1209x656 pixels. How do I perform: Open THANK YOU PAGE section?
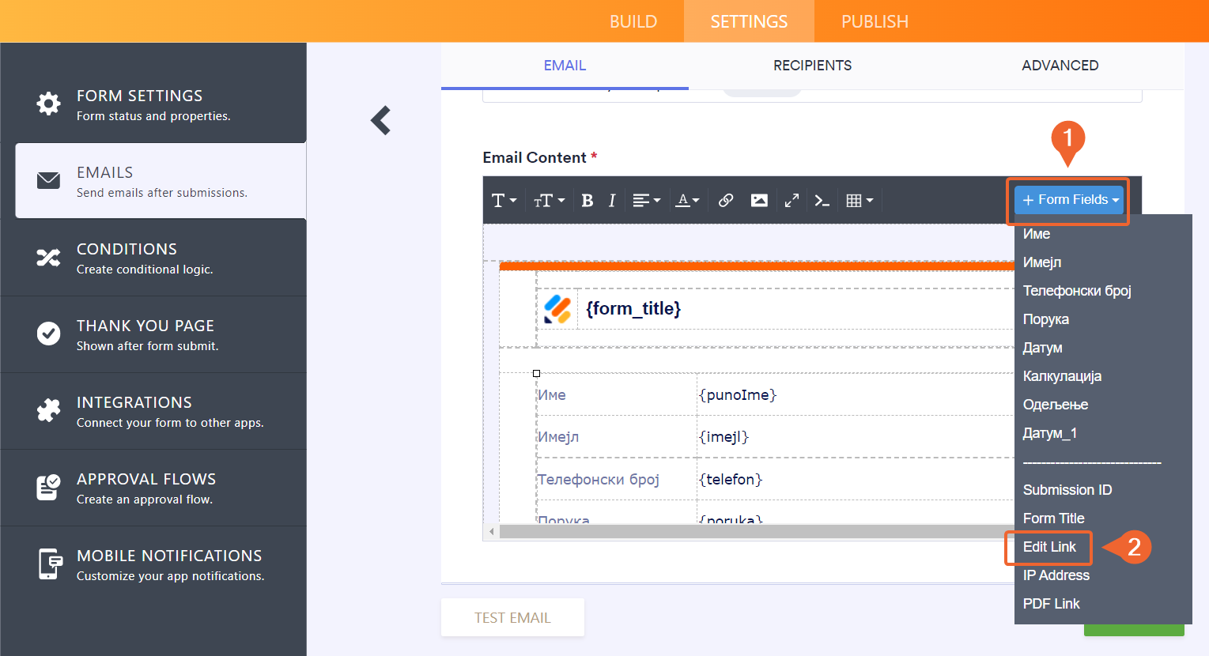click(153, 334)
